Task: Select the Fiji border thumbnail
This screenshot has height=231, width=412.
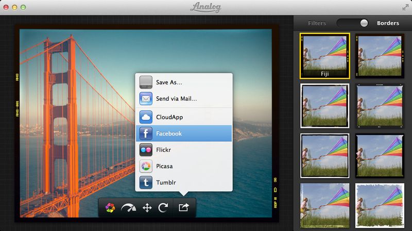Action: [x=325, y=56]
